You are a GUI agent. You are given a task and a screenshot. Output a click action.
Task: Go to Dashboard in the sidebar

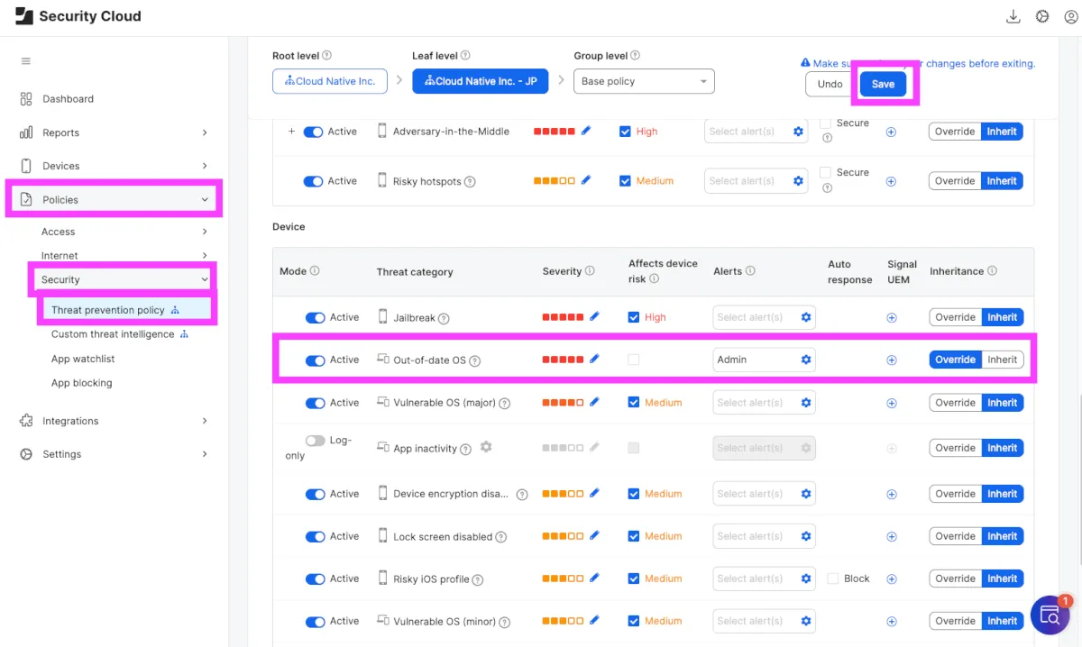tap(68, 99)
